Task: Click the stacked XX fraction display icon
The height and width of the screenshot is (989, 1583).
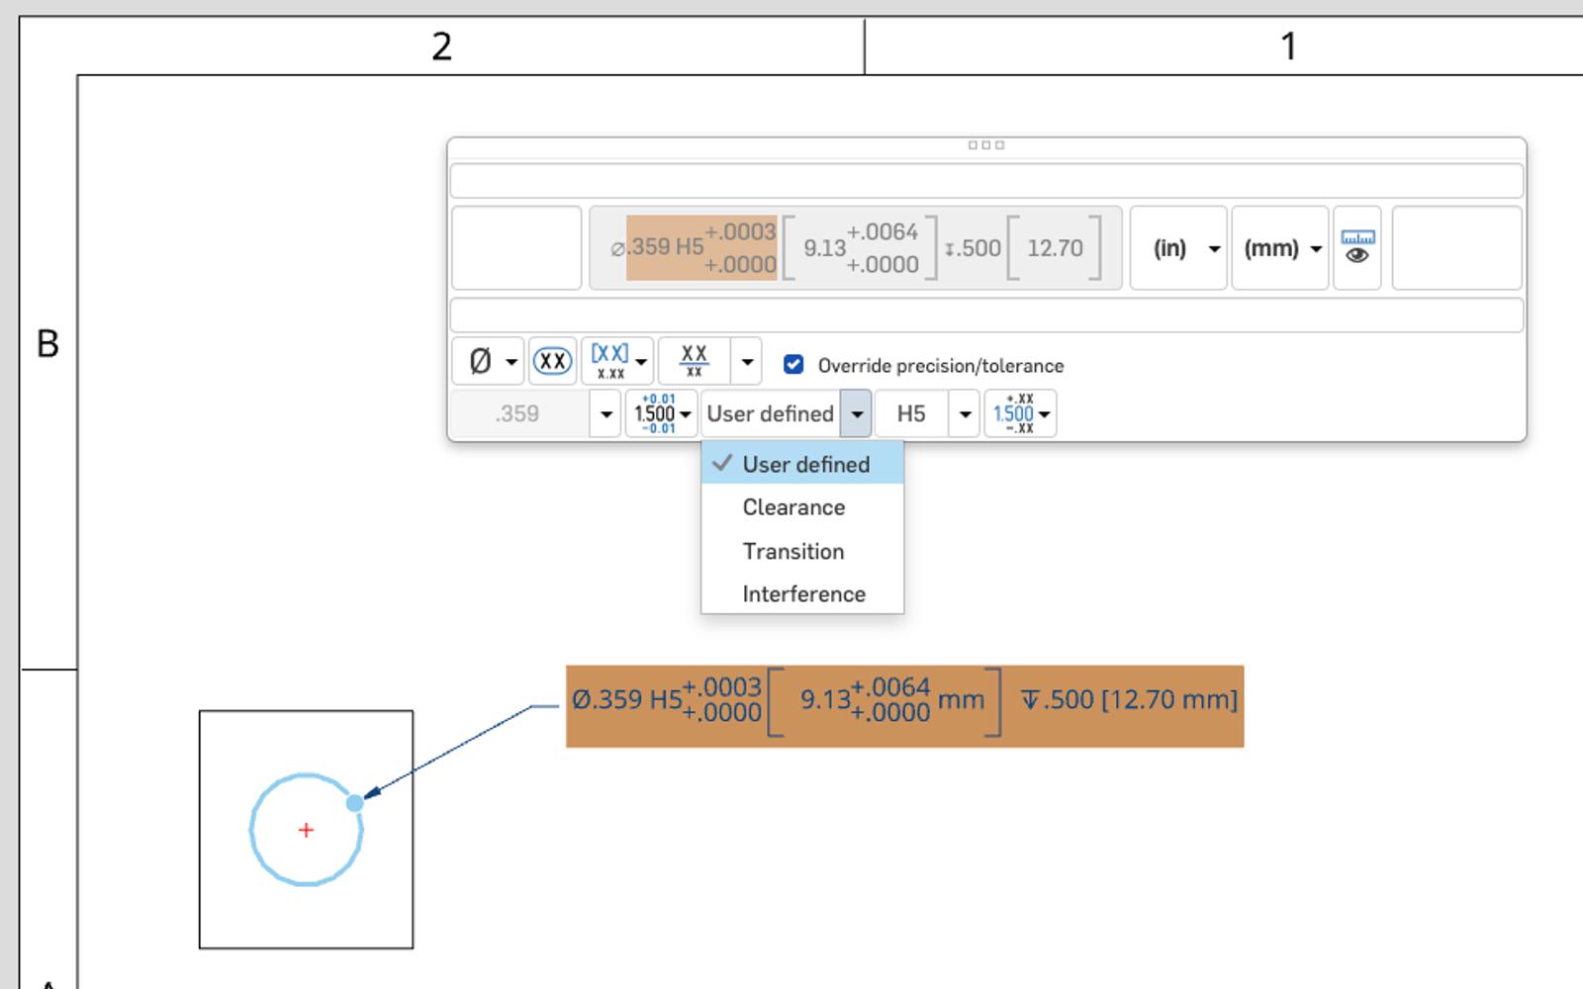Action: coord(694,362)
